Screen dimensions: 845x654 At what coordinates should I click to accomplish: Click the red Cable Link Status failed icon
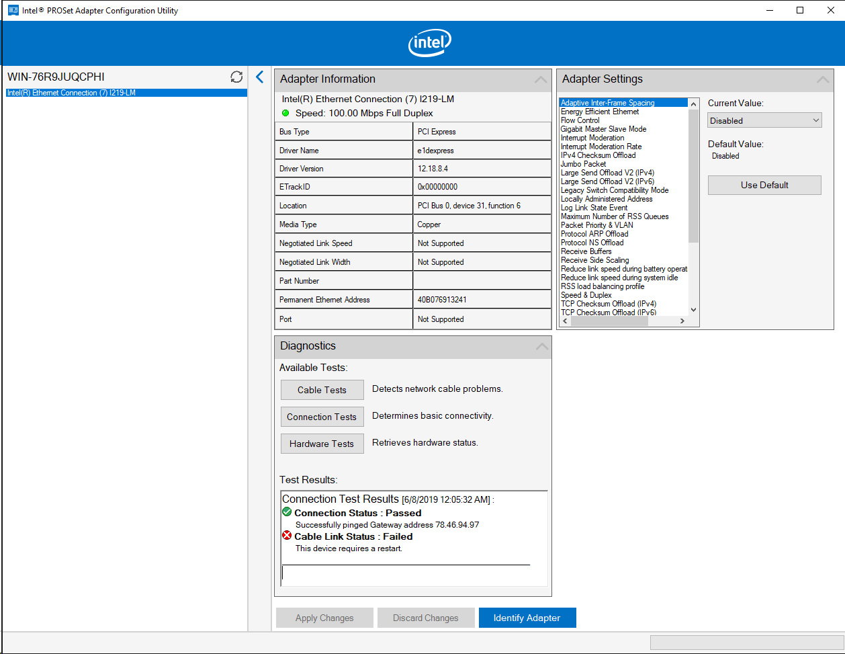[287, 536]
